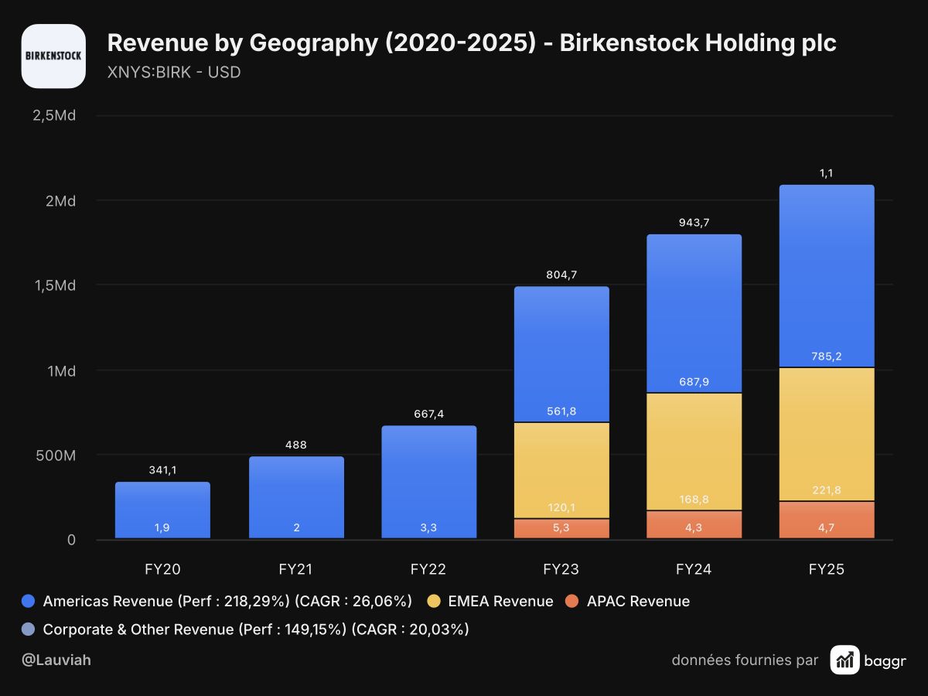The width and height of the screenshot is (928, 696).
Task: Click the APAC Revenue legend label
Action: coord(638,602)
